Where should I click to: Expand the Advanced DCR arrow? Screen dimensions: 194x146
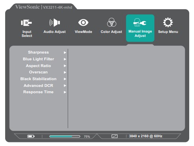pos(65,86)
